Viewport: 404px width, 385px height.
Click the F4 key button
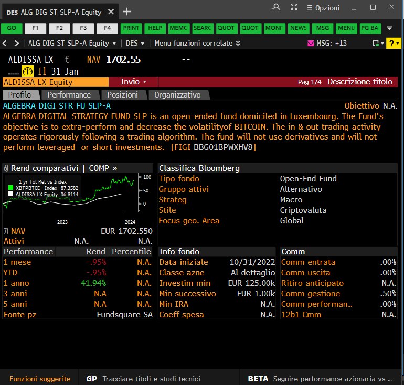[107, 28]
